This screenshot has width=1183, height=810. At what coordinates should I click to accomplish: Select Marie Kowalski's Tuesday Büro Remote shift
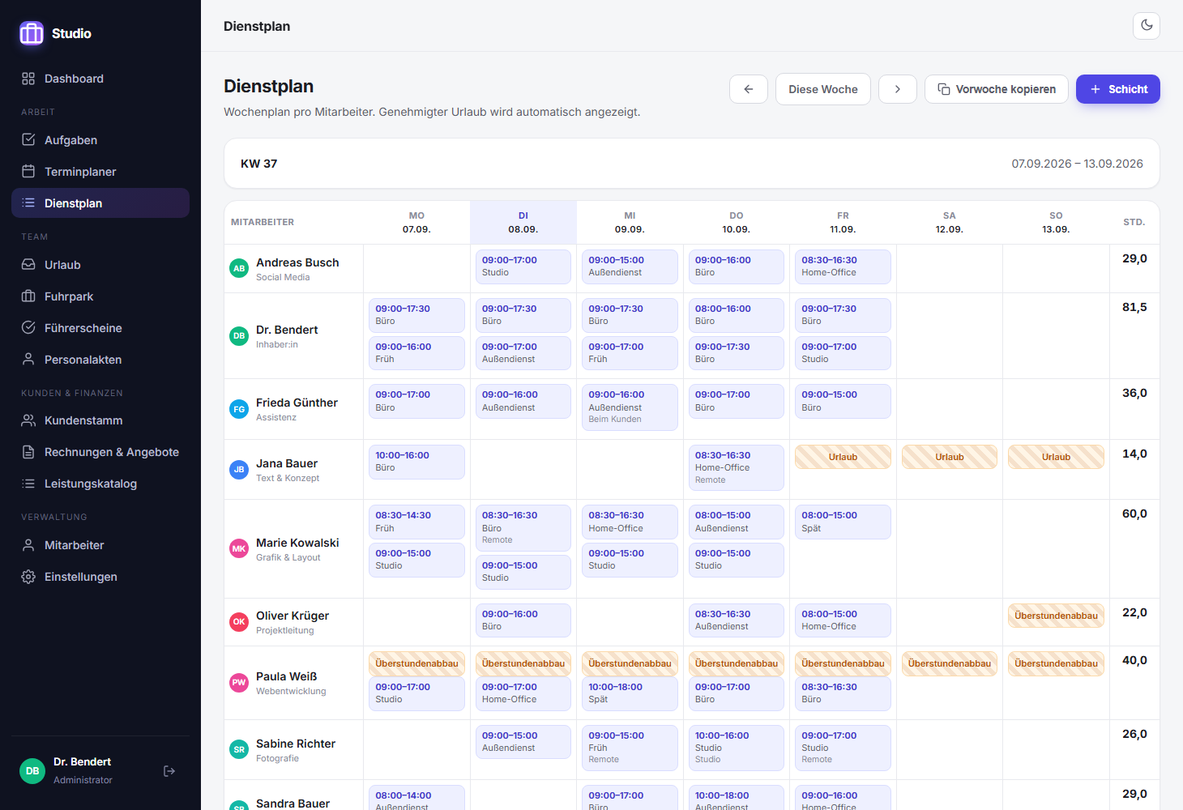point(523,527)
